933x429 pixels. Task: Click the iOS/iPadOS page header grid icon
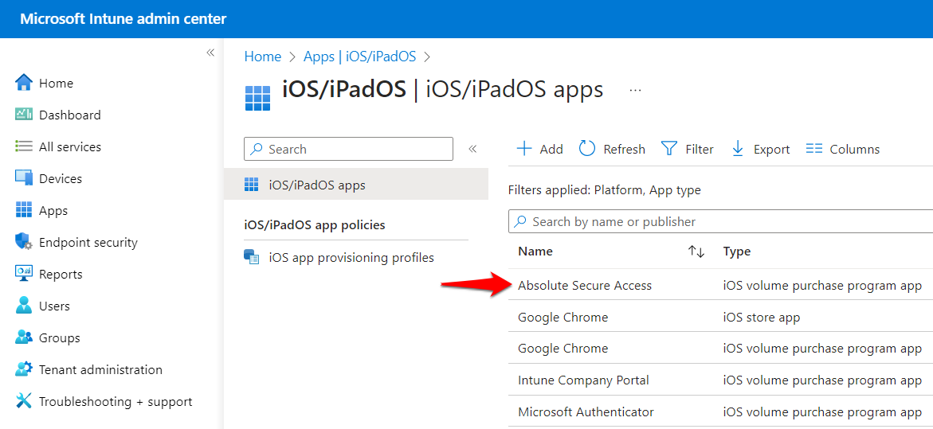[257, 97]
